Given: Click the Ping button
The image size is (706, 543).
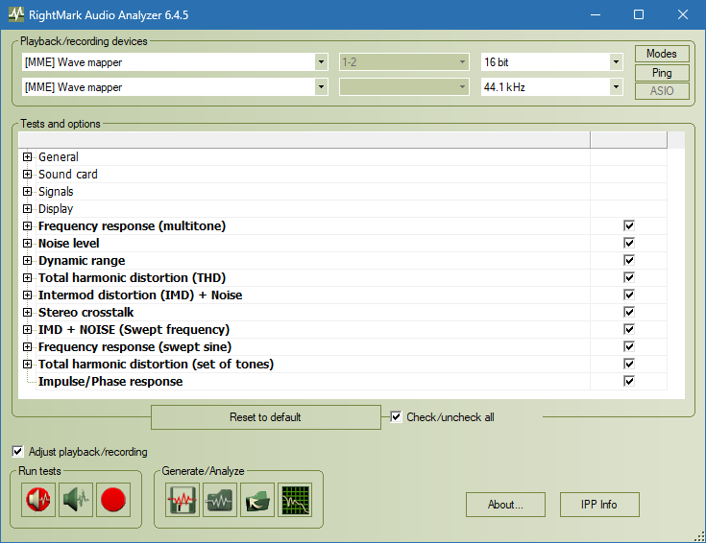Looking at the screenshot, I should 662,72.
